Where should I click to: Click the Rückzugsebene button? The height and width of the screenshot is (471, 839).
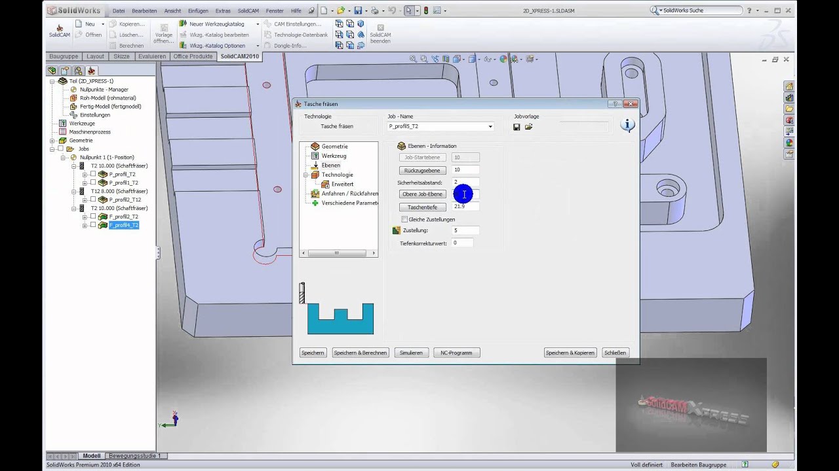pos(423,170)
